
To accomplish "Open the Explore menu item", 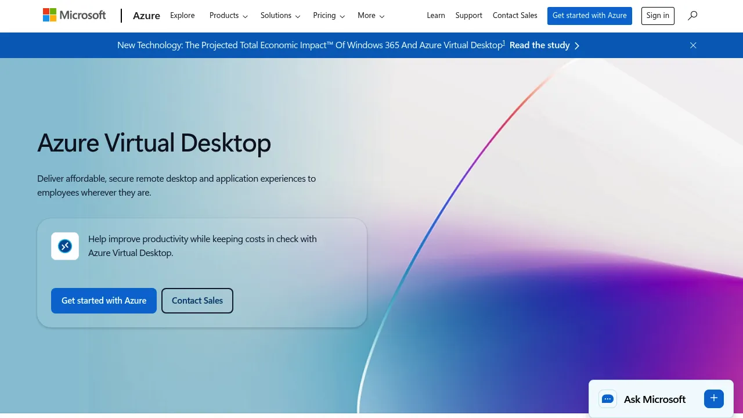I will click(182, 16).
